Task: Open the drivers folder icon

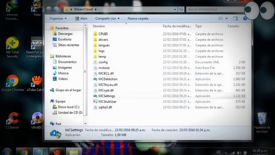Action: click(95, 40)
